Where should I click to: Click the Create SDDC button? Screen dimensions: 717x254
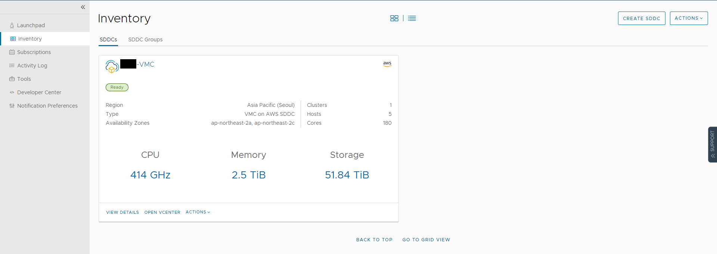(x=642, y=18)
